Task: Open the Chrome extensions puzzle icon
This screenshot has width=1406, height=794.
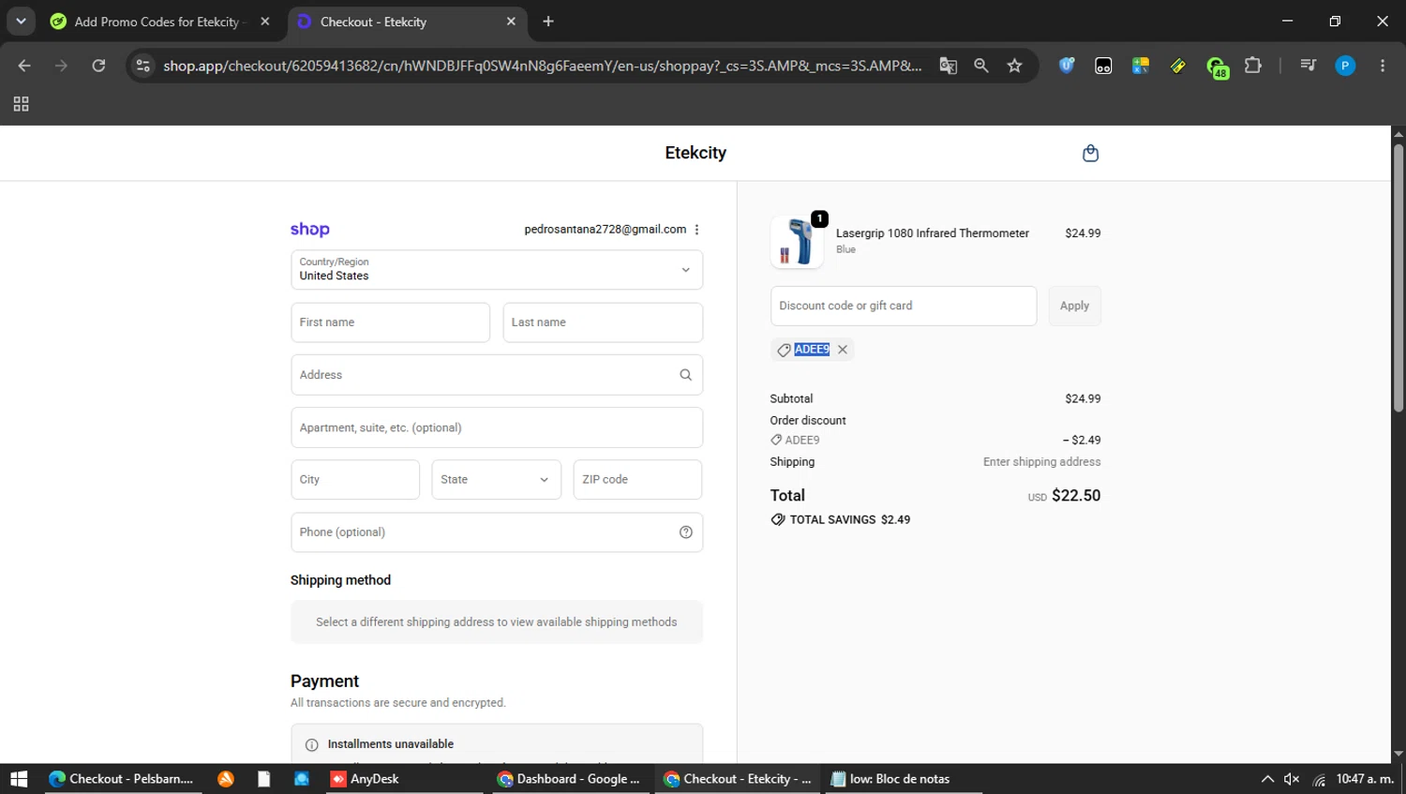Action: pos(1252,66)
